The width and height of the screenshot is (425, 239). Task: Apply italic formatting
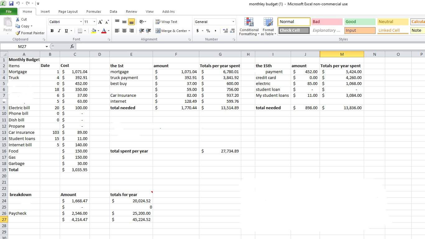click(59, 31)
